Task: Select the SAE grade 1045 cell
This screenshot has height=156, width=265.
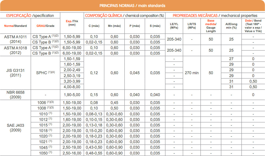Action: [x=45, y=148]
